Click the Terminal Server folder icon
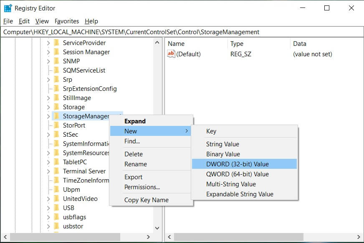 point(56,171)
